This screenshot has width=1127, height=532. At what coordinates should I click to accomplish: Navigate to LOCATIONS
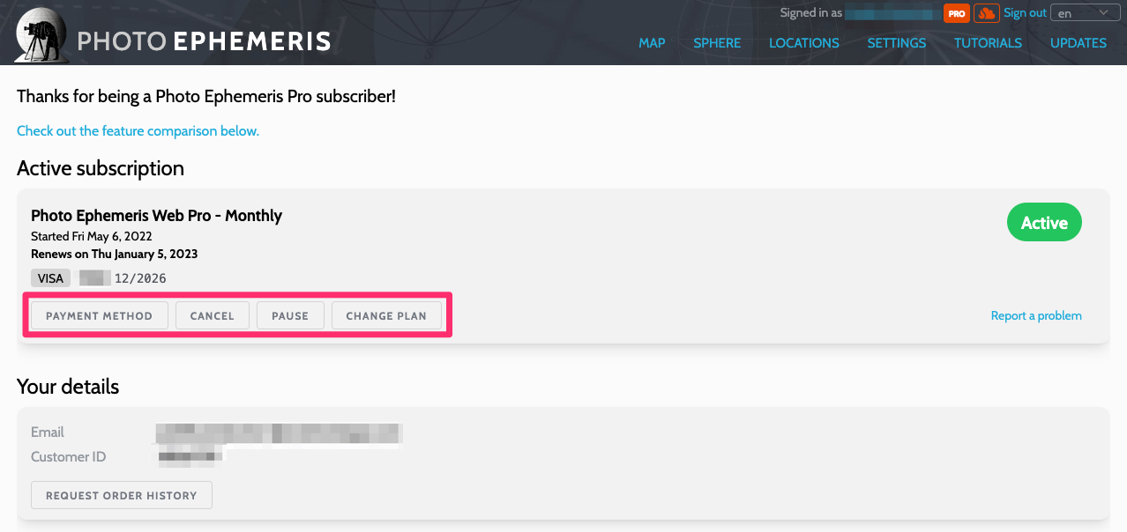804,42
